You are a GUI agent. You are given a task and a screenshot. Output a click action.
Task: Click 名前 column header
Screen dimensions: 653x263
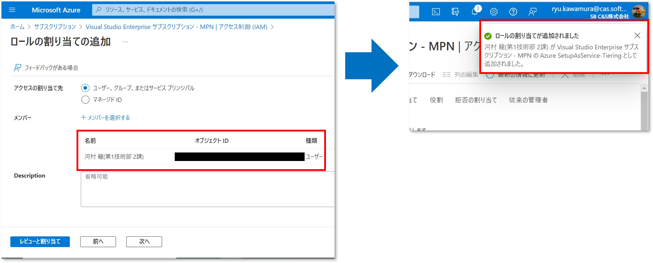point(90,140)
